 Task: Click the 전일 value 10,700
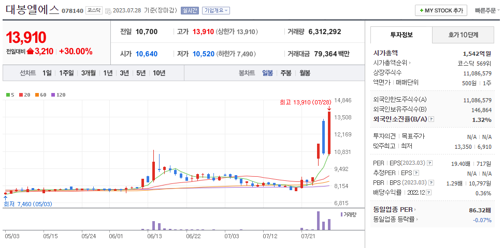click(x=147, y=32)
